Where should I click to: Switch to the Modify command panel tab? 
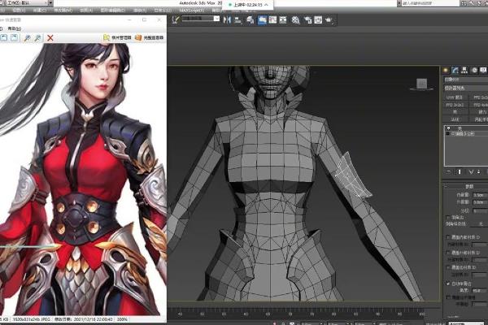pyautogui.click(x=455, y=71)
